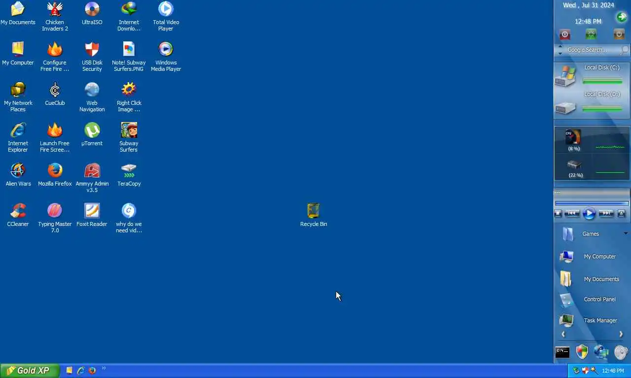Expand the Games dropdown arrow
Screen dimensions: 631x378
click(626, 233)
